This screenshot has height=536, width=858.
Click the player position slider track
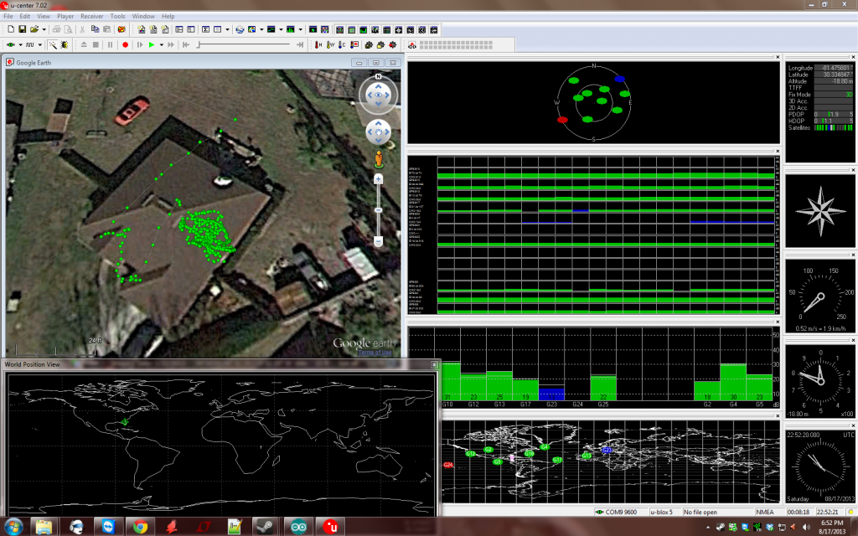pos(243,44)
